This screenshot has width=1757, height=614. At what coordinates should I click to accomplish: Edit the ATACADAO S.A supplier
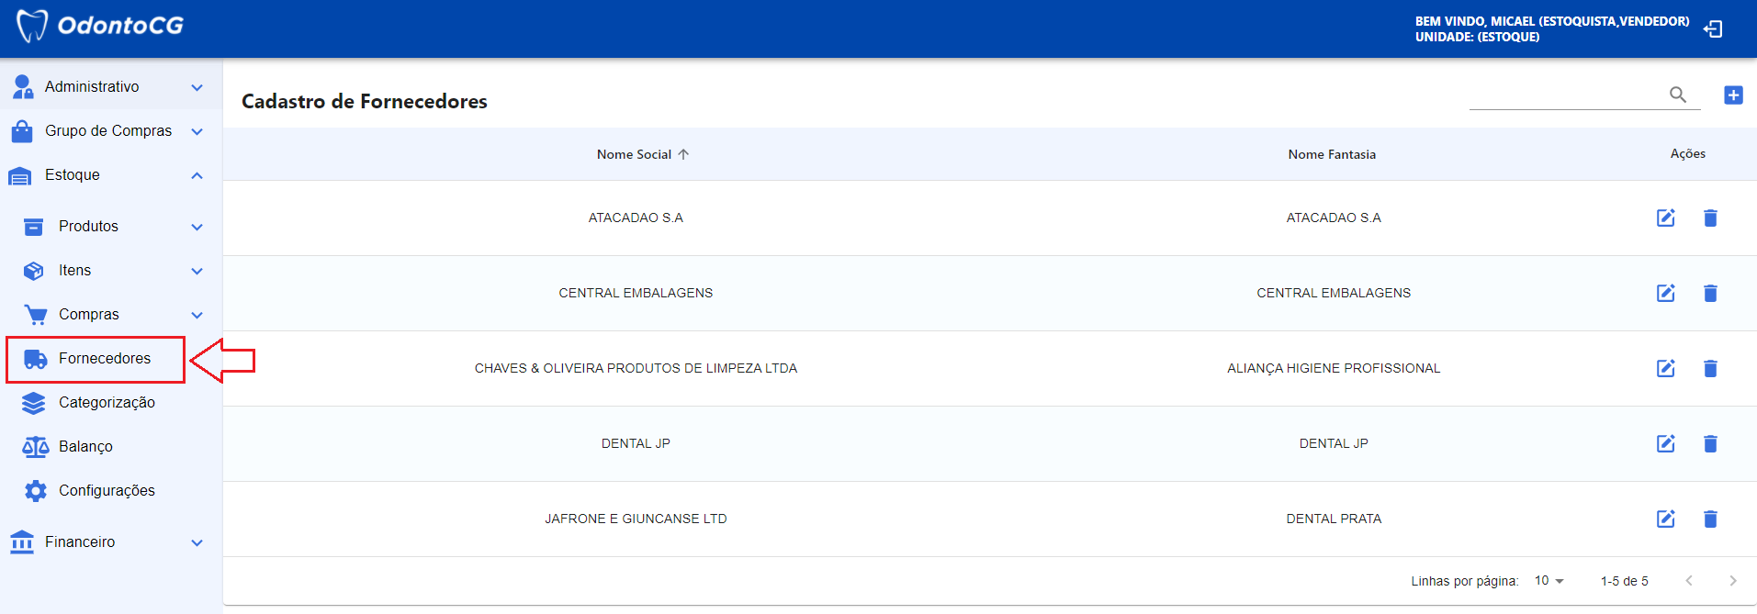click(1665, 218)
